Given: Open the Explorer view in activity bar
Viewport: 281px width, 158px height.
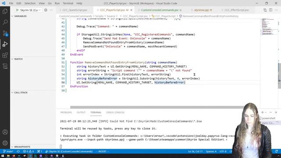Looking at the screenshot, I should tap(5, 11).
